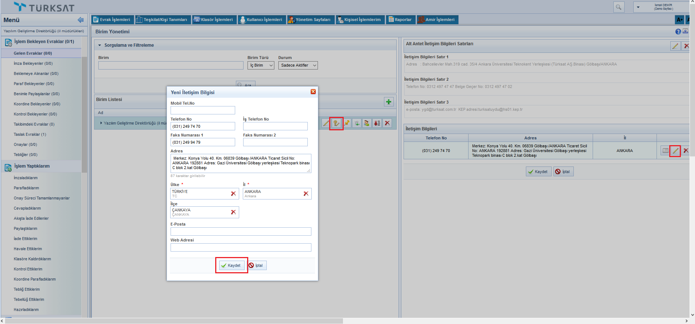Viewport: 695px width, 324px height.
Task: Click the yellow pushpin icon in unit row
Action: point(347,123)
